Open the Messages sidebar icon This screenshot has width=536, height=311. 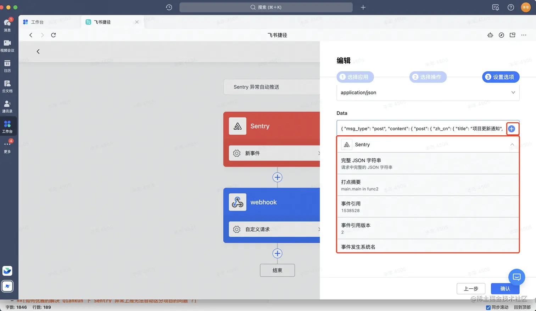click(7, 24)
